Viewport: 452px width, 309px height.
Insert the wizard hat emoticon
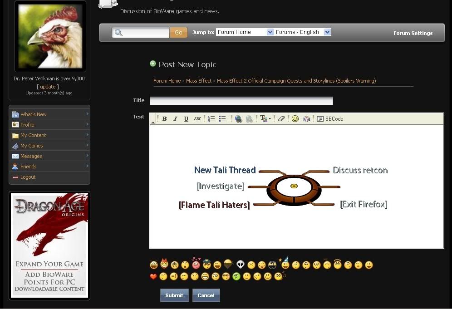coord(285,264)
